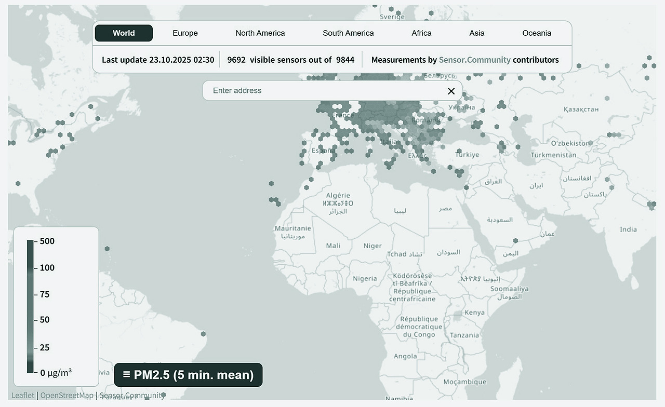
Task: Open the Leaflet attribution link
Action: [x=23, y=396]
